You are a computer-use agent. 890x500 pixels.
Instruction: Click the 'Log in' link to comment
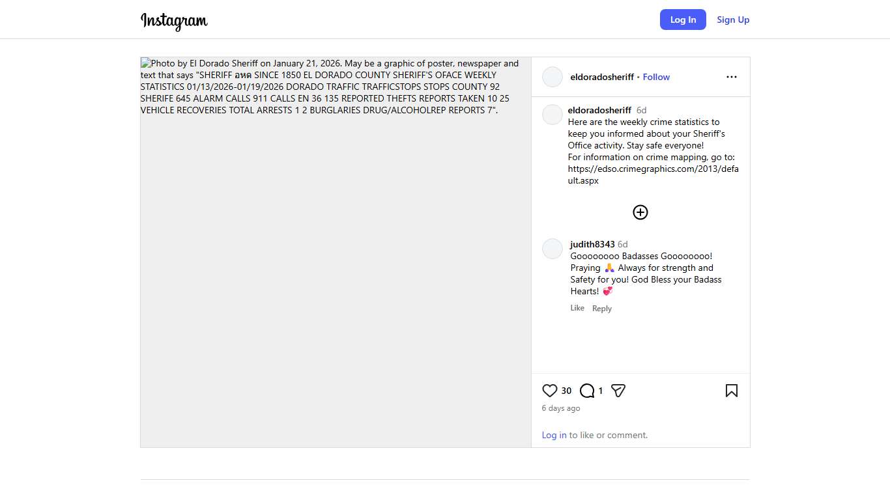(554, 435)
